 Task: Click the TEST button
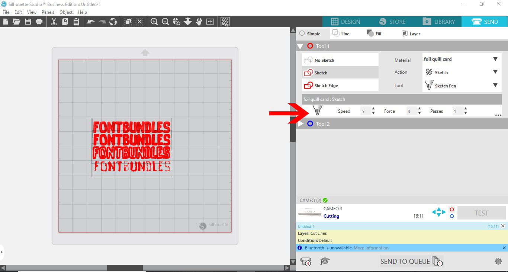481,213
